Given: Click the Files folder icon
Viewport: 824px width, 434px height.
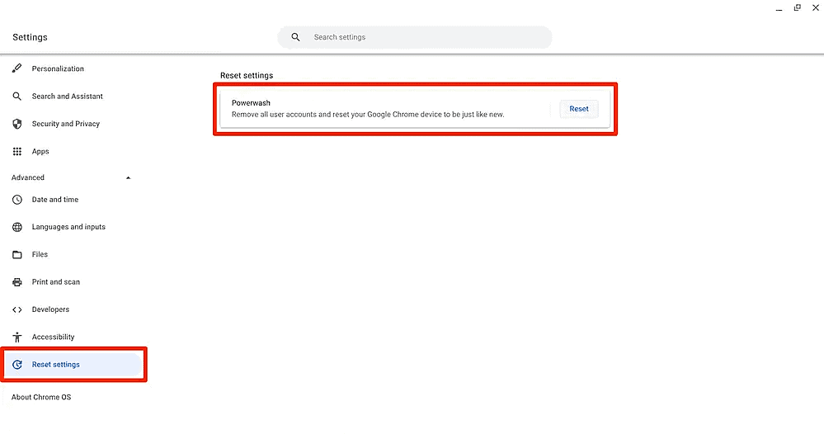Looking at the screenshot, I should point(16,254).
